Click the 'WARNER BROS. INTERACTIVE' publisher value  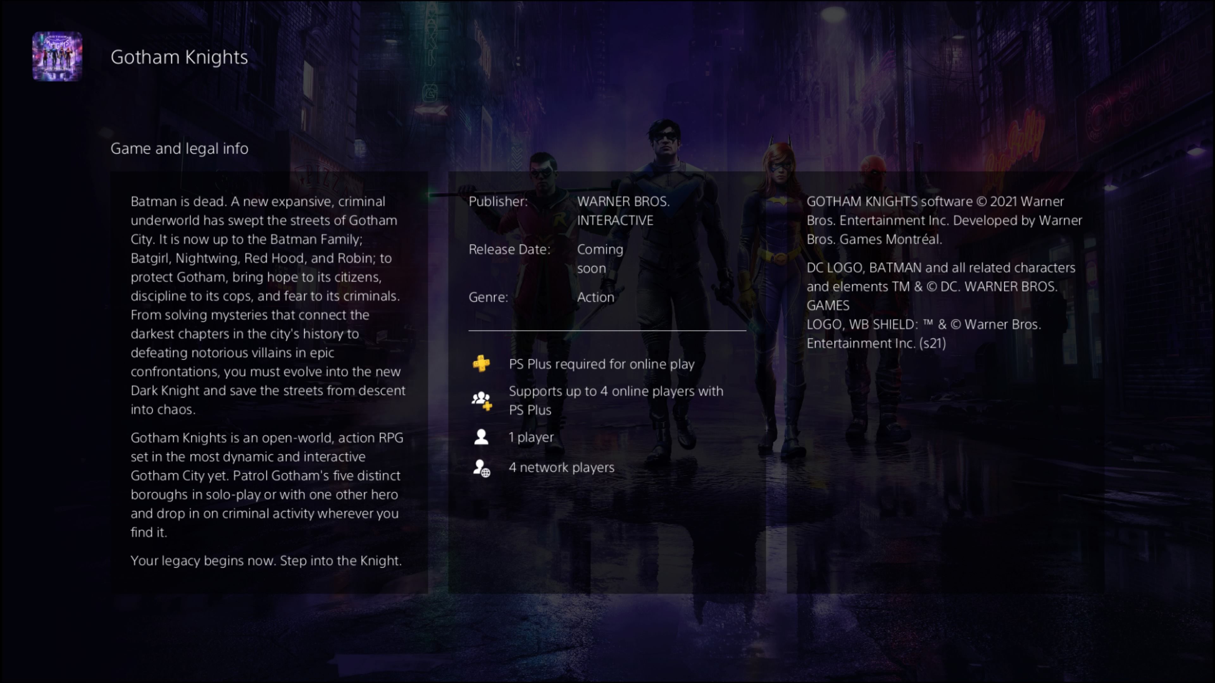coord(624,211)
